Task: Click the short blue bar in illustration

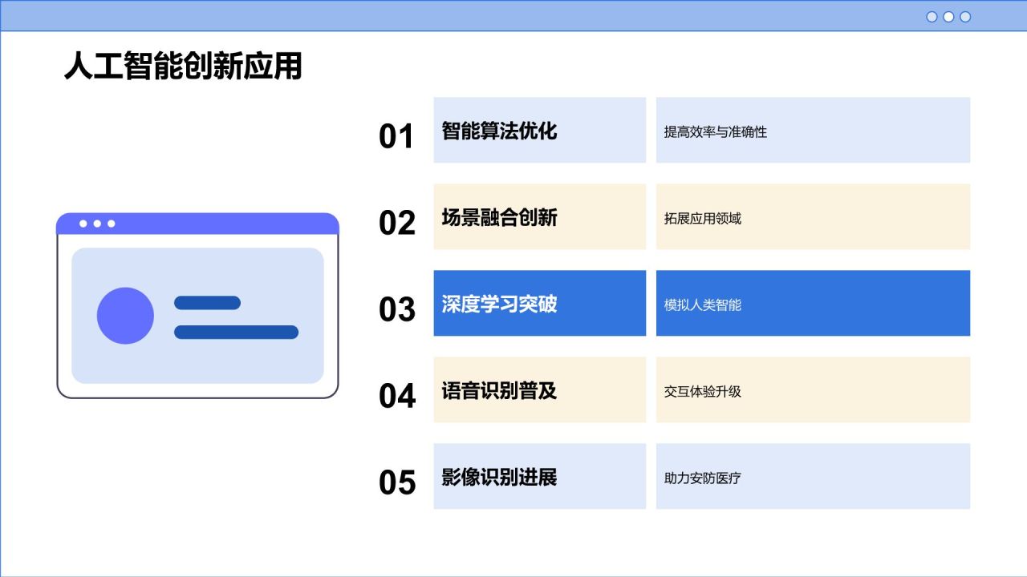Action: [207, 303]
